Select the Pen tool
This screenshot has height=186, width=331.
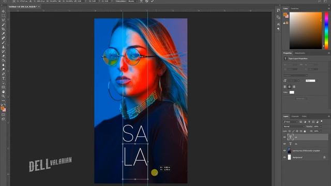(3, 74)
